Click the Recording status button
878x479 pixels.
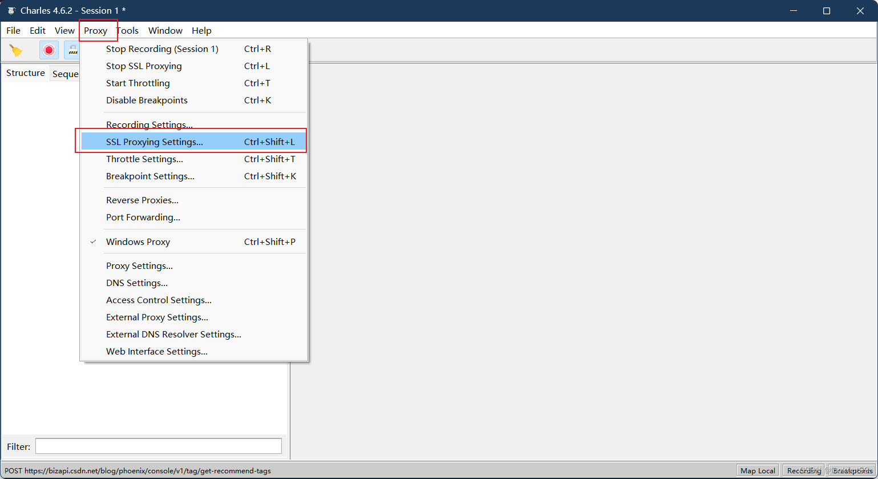[804, 470]
